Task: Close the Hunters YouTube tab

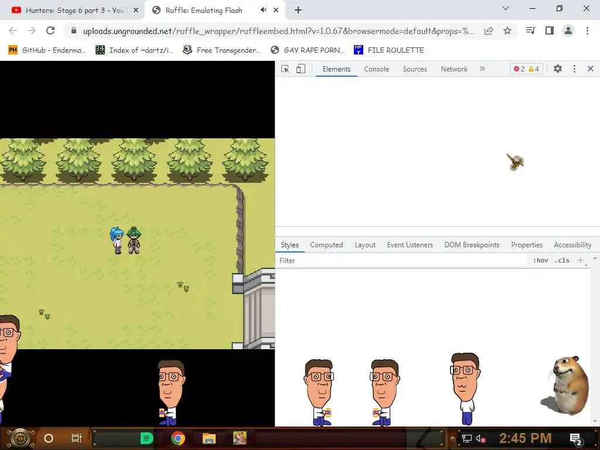Action: point(136,11)
